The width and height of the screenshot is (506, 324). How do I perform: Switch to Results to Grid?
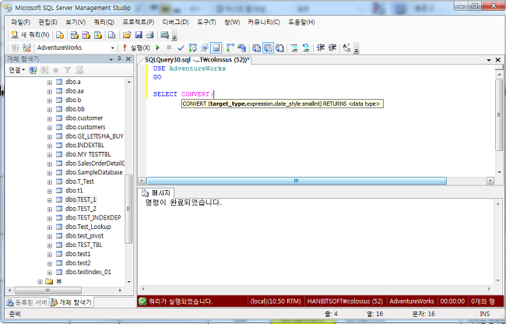tap(268, 48)
